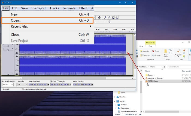Click the Delete button in Explorer
The height and width of the screenshot is (116, 191).
[156, 51]
